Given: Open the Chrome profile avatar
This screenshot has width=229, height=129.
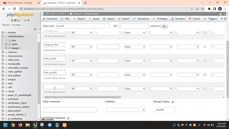Looking at the screenshot, I should point(220,9).
